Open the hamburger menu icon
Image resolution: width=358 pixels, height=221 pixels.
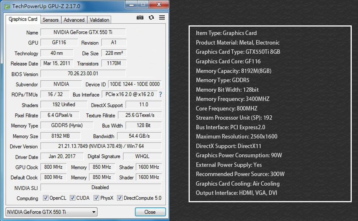[x=162, y=18]
